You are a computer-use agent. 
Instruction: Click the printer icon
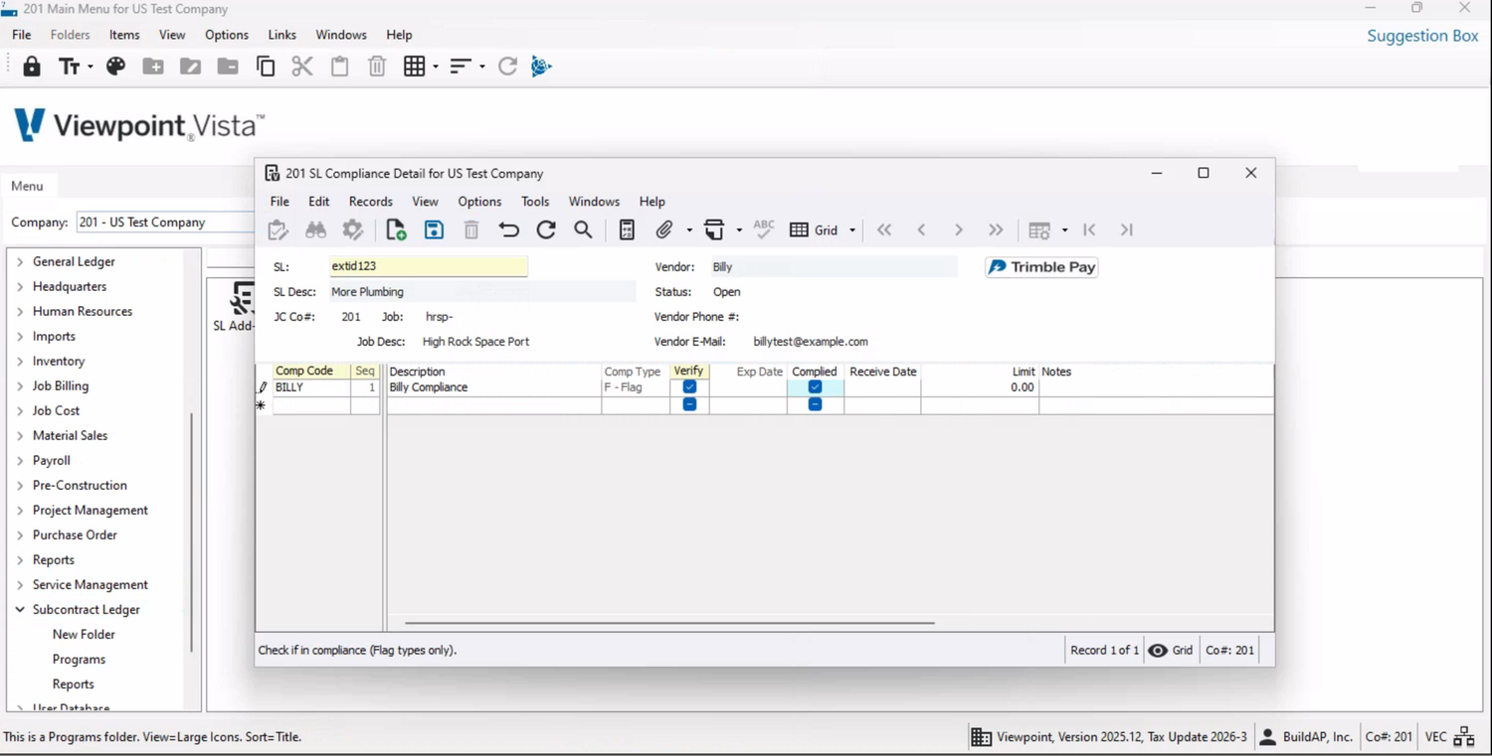point(714,229)
